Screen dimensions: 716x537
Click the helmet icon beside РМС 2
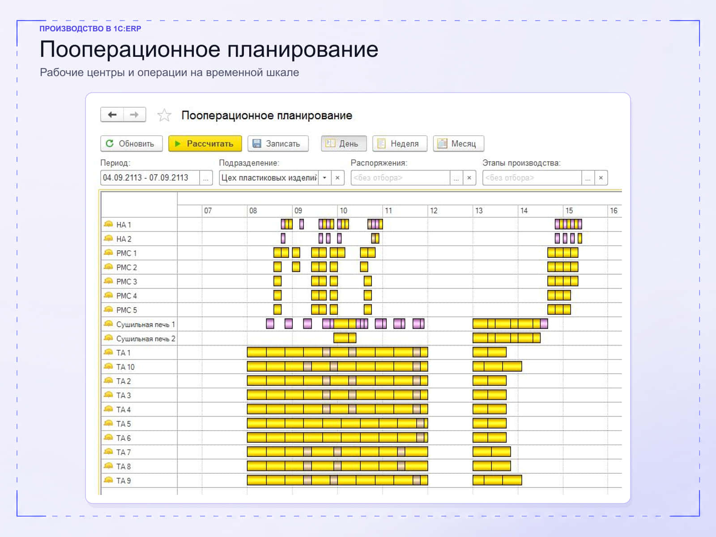point(108,267)
